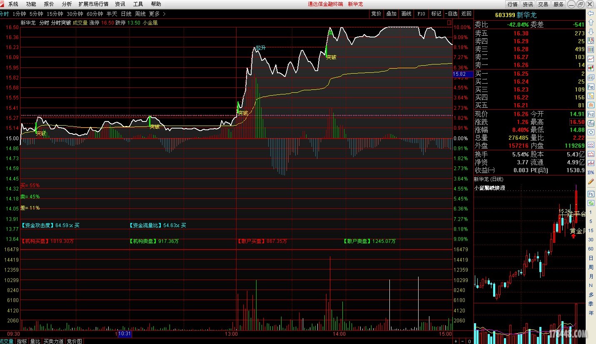Viewport: 596px width, 344px height.
Task: Click the orange 自 self-select sidebar icon
Action: pyautogui.click(x=591, y=105)
